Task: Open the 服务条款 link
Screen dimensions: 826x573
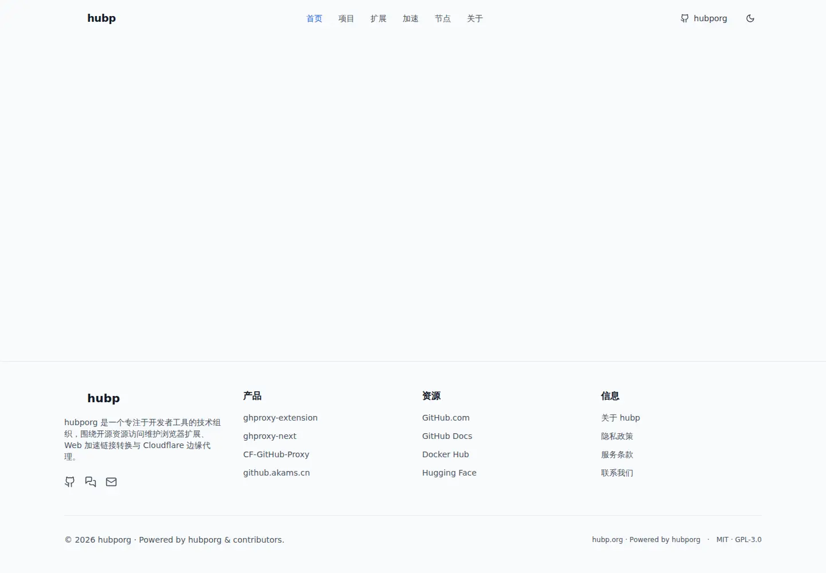Action: [617, 454]
